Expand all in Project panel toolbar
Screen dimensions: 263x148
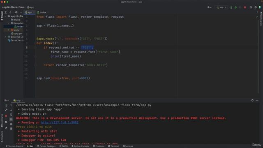pyautogui.click(x=5, y=12)
